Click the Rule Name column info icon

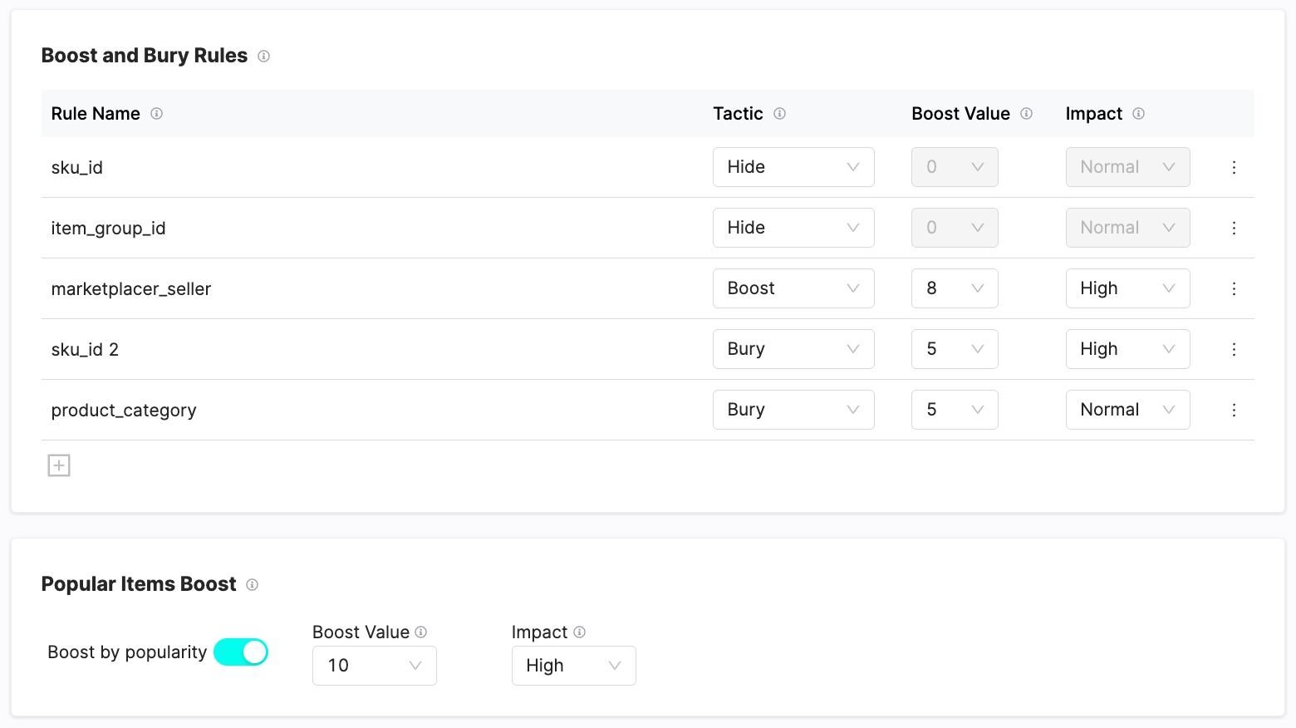tap(156, 114)
